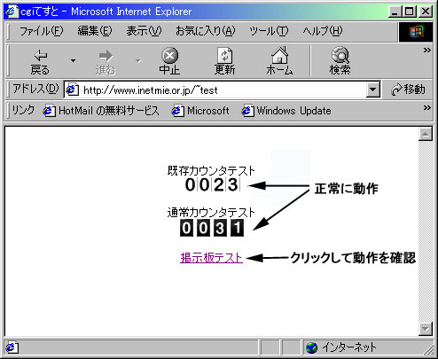Expand the back button history dropdown arrow
This screenshot has height=359, width=438.
73,61
